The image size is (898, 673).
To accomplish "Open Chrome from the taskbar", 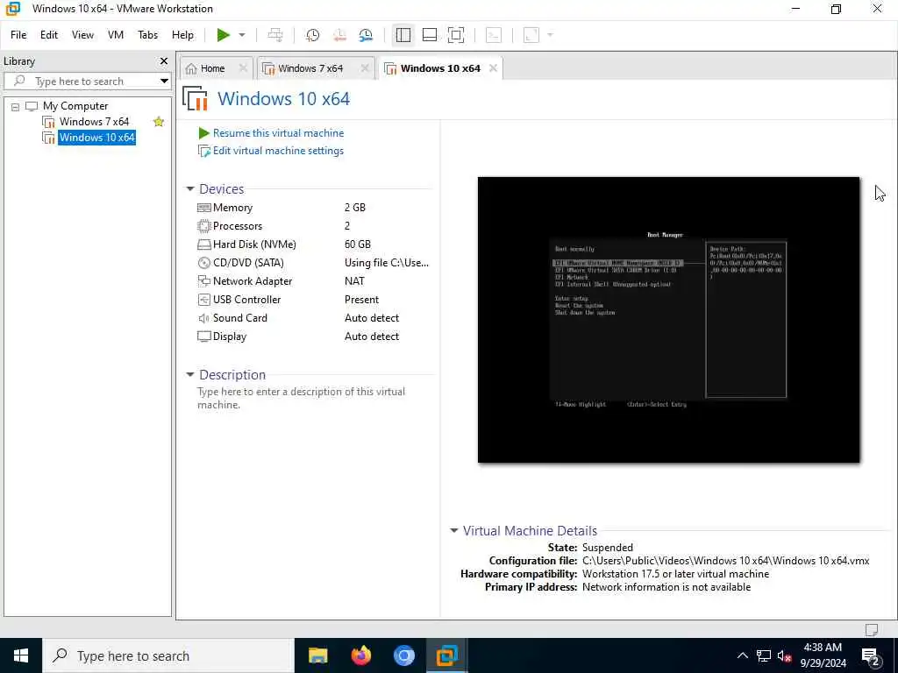I will (x=403, y=655).
